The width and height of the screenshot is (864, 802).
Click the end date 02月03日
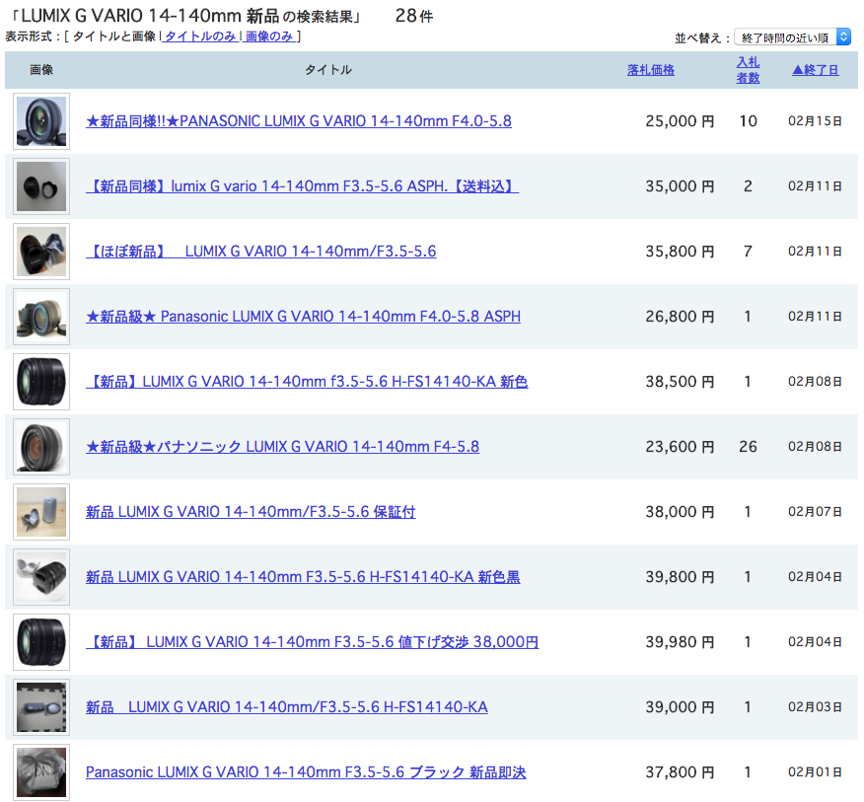[x=815, y=706]
